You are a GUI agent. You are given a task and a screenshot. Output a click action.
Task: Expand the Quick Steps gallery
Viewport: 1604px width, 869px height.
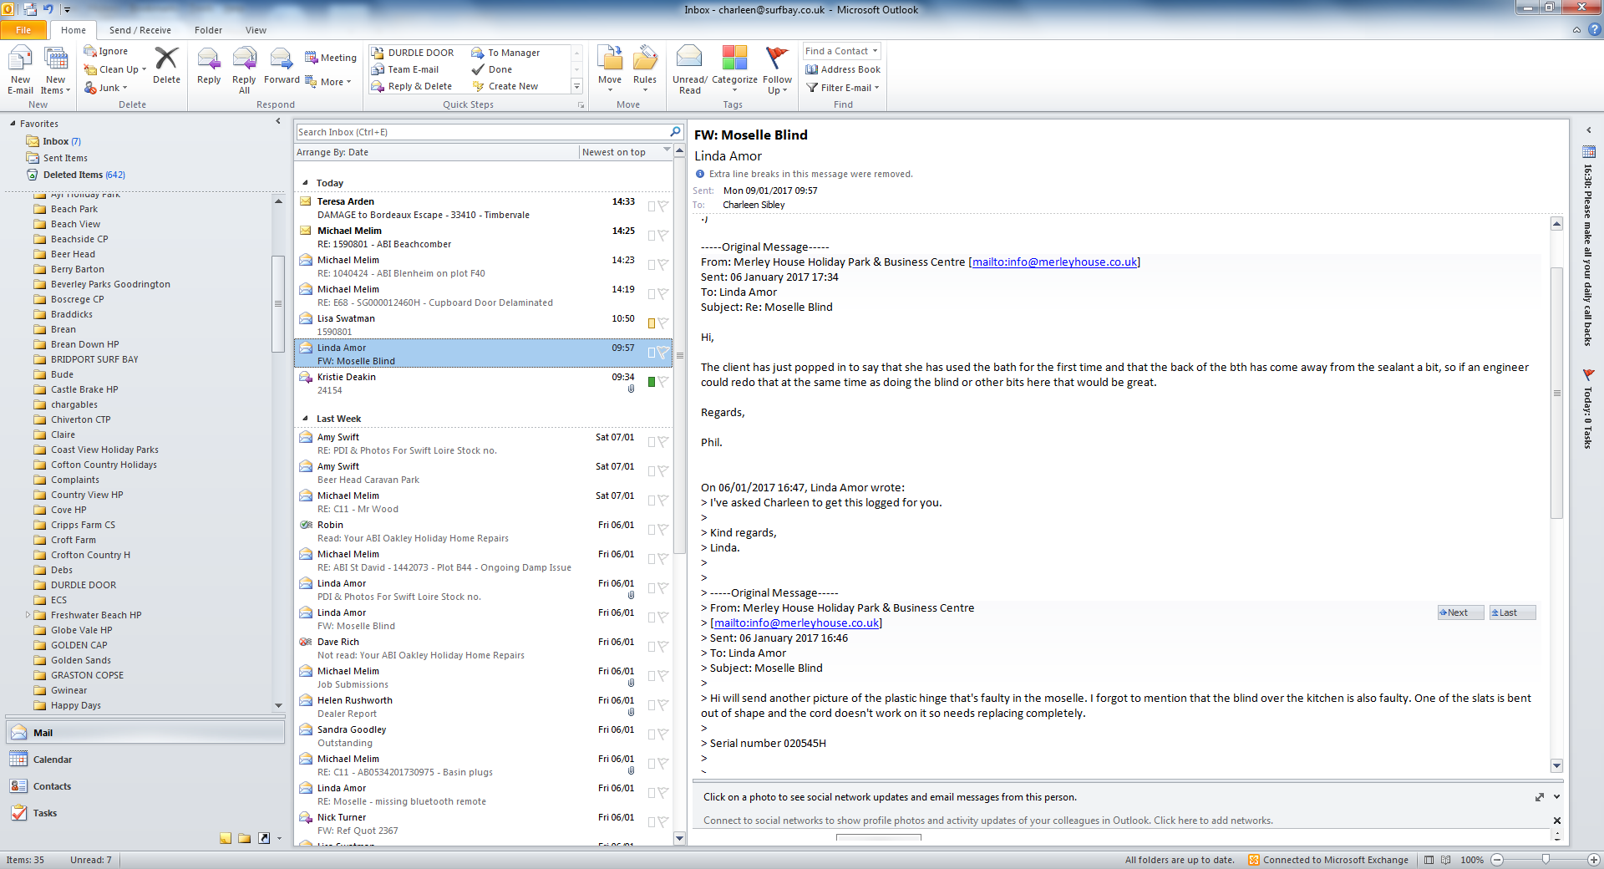(x=576, y=86)
